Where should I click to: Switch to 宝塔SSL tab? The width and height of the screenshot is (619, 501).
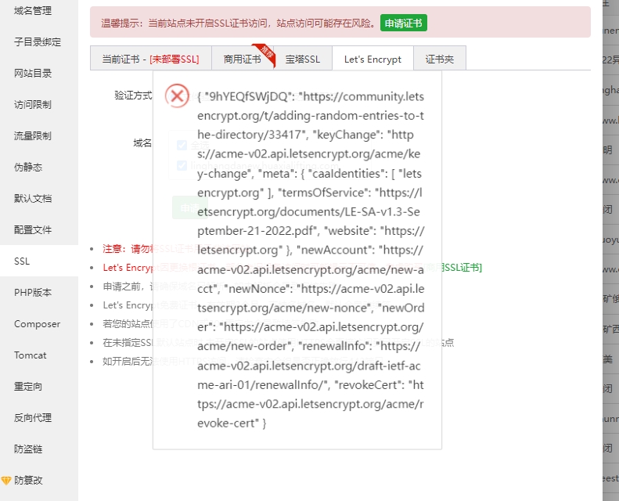(x=303, y=59)
